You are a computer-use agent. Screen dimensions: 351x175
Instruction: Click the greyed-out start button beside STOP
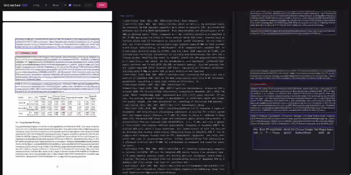[88, 5]
